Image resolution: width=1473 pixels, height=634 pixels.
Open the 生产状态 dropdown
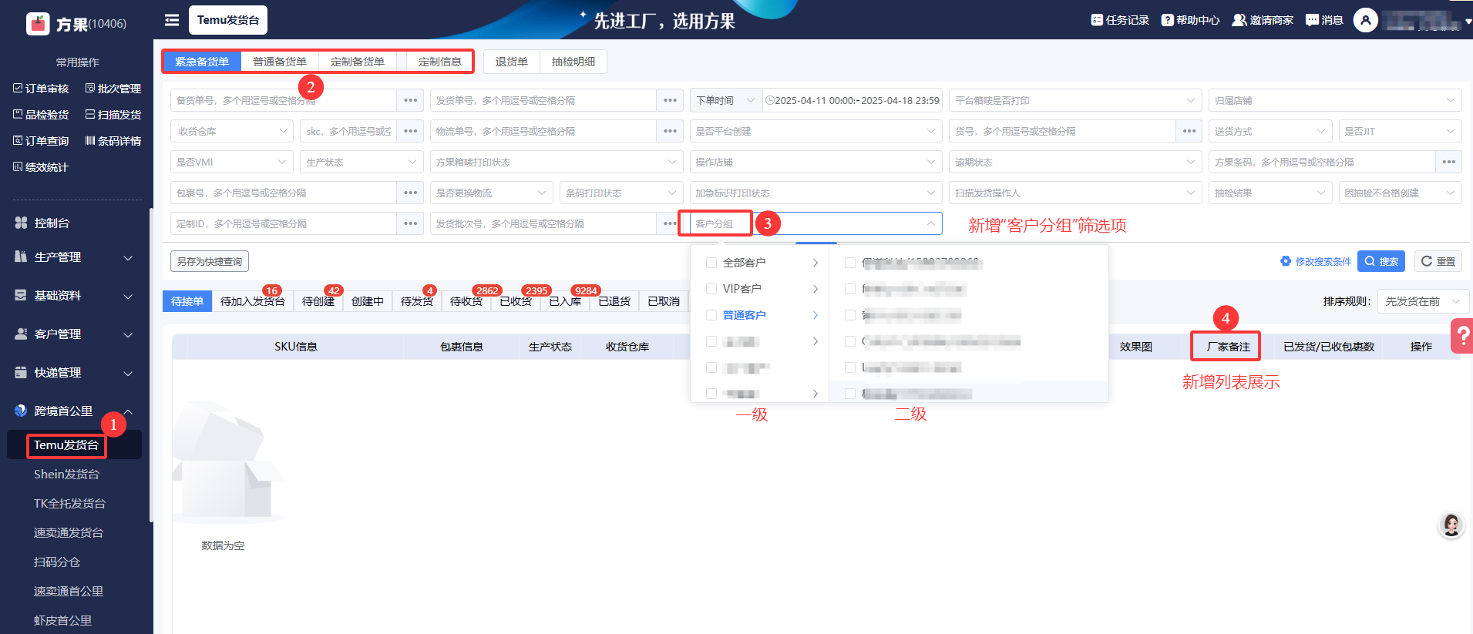tap(362, 162)
